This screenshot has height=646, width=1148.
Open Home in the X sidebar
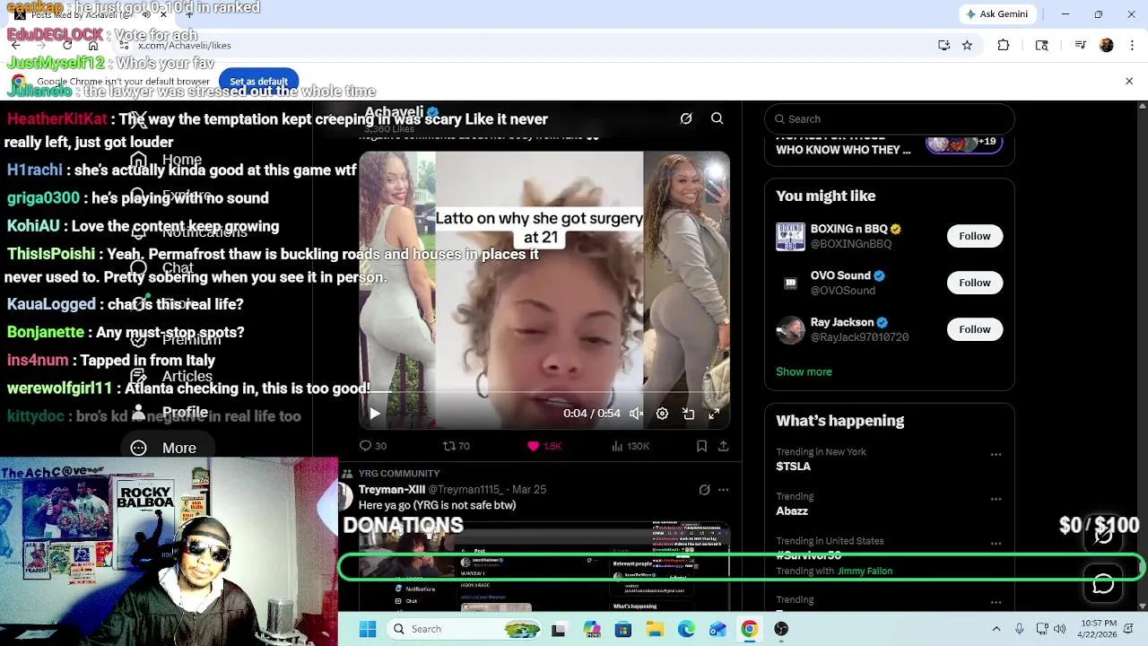(169, 160)
